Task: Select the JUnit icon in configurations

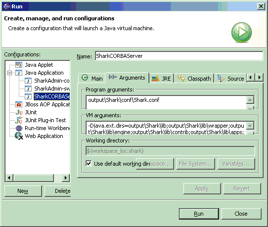Action: click(19, 112)
